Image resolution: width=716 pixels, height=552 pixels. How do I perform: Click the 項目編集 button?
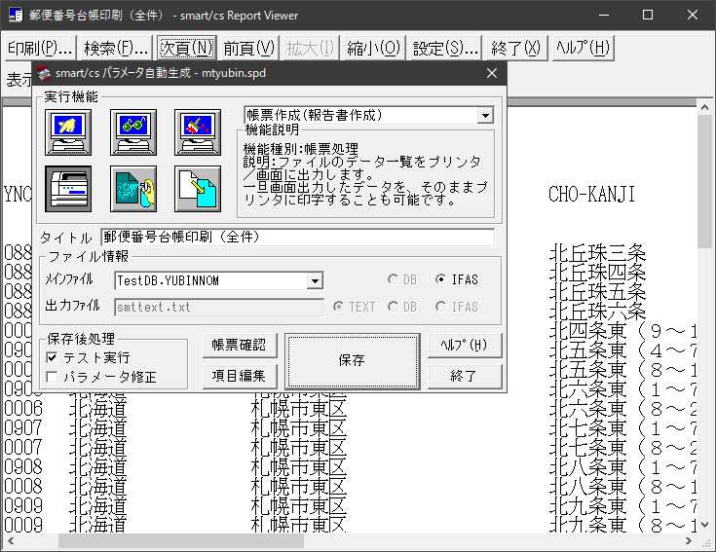pyautogui.click(x=240, y=375)
